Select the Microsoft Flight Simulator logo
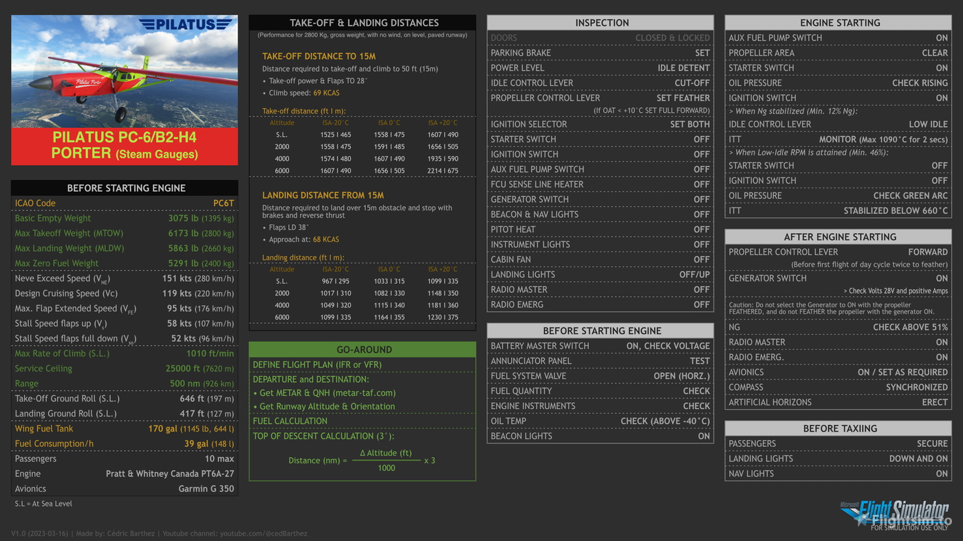The height and width of the screenshot is (541, 963). pos(905,509)
